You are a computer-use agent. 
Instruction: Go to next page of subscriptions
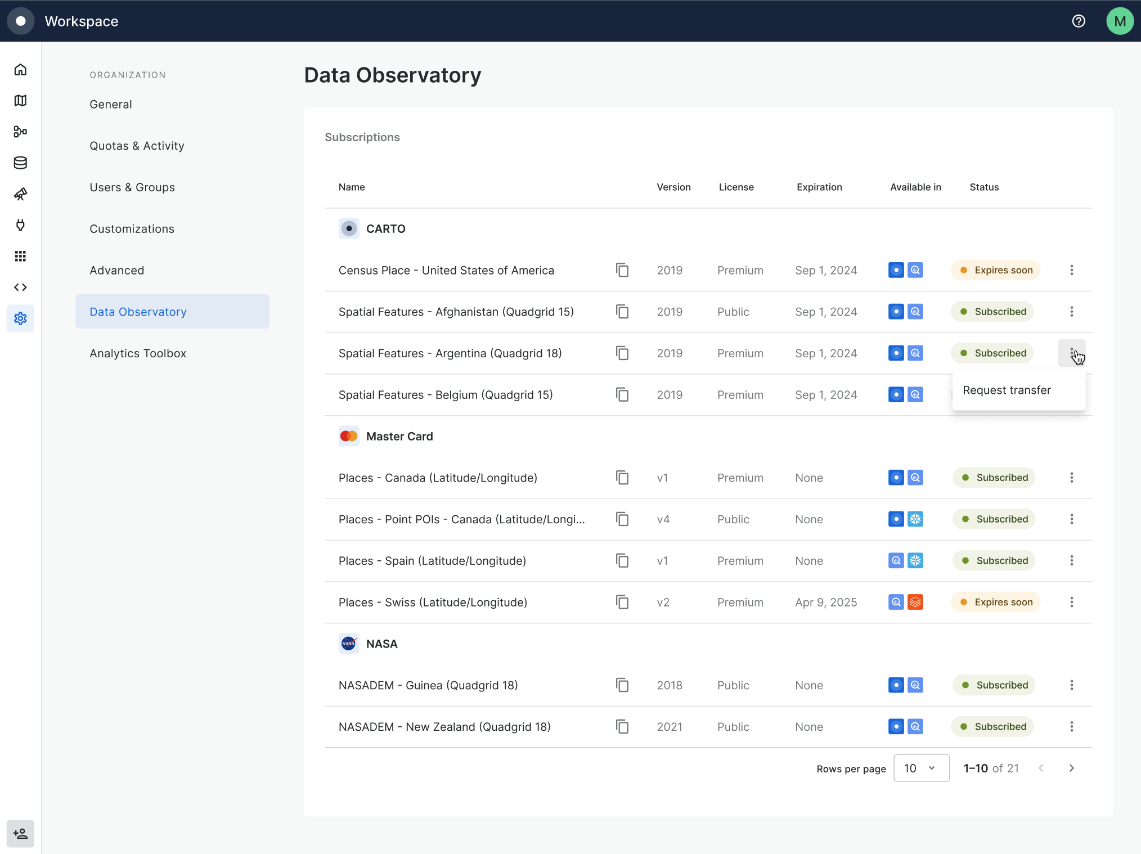(x=1071, y=768)
